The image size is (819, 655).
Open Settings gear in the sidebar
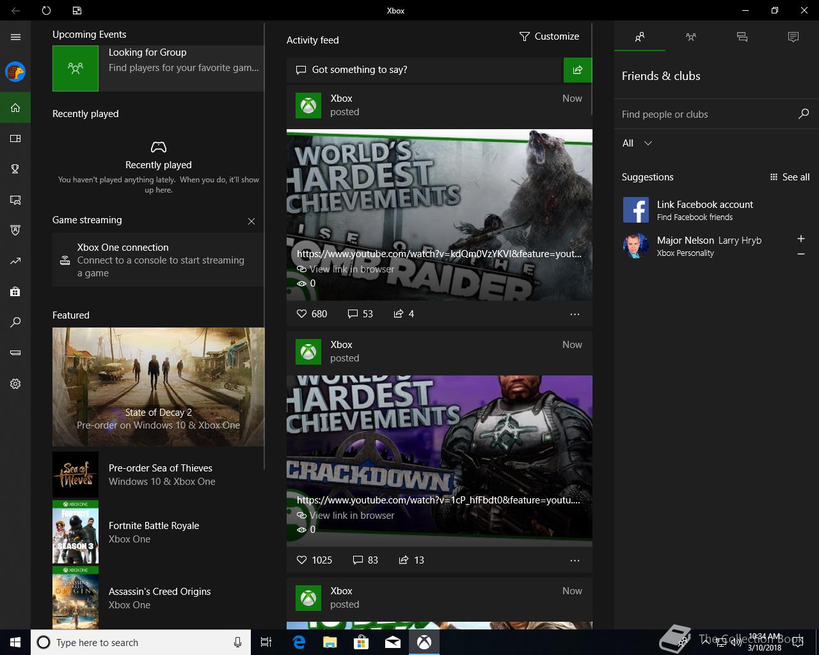15,384
